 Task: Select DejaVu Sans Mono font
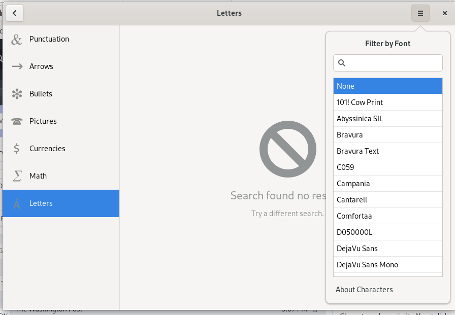[x=387, y=265]
